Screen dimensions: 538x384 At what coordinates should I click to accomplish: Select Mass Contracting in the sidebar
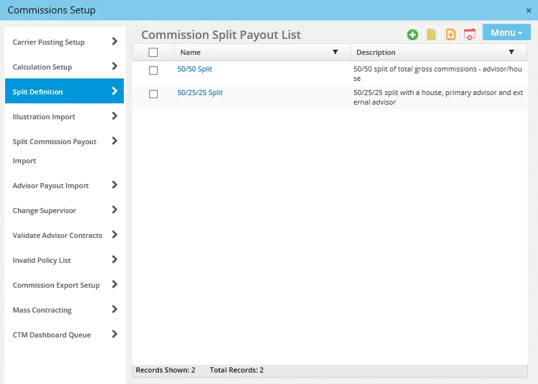(x=64, y=310)
